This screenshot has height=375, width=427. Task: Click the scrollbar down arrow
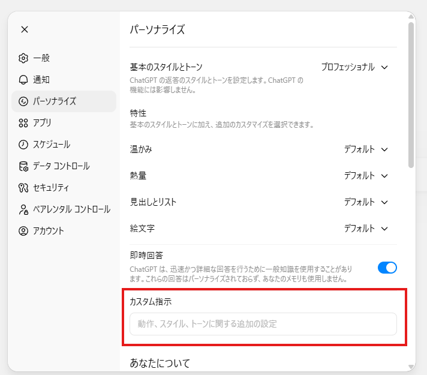411,367
